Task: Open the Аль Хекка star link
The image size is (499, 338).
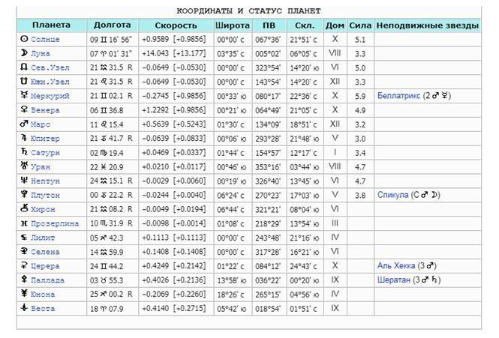Action: pyautogui.click(x=396, y=266)
